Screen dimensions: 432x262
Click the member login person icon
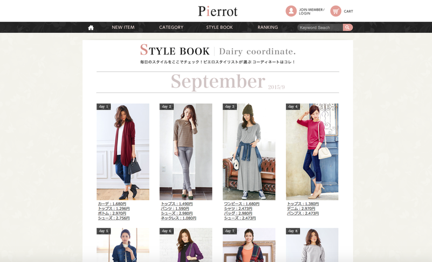[291, 11]
